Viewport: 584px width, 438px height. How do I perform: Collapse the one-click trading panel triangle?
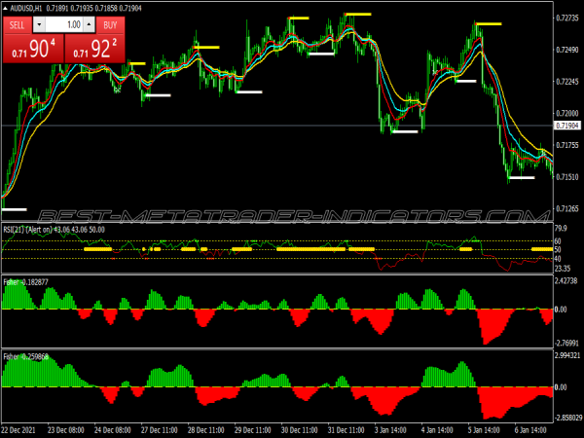click(5, 8)
